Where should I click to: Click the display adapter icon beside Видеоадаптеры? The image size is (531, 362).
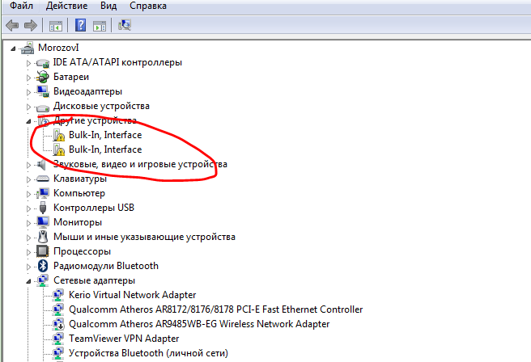(x=43, y=91)
